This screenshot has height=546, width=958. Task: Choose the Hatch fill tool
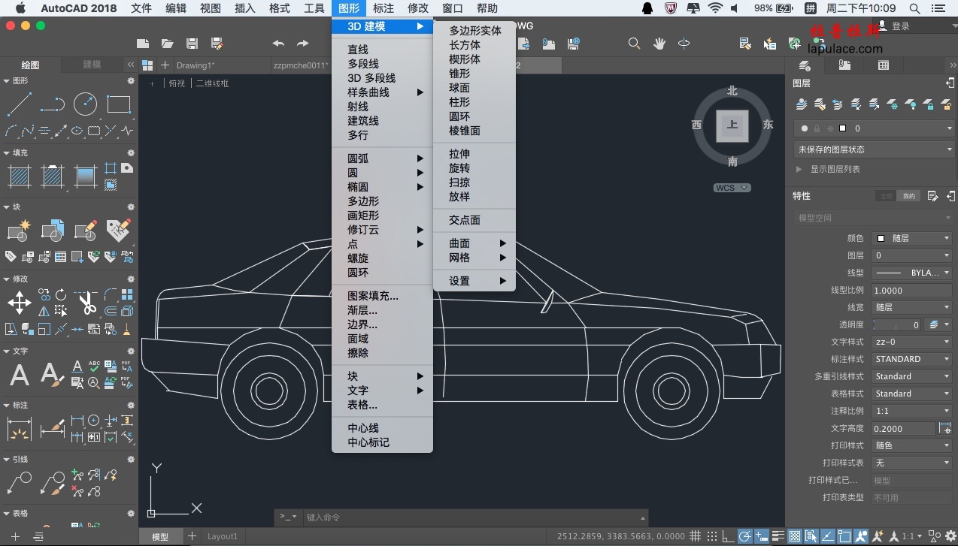[20, 176]
